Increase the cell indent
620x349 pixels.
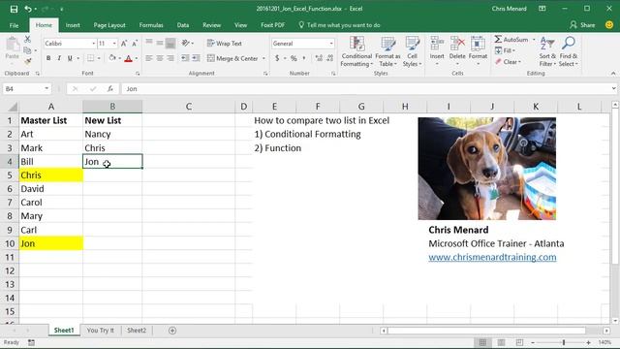196,58
